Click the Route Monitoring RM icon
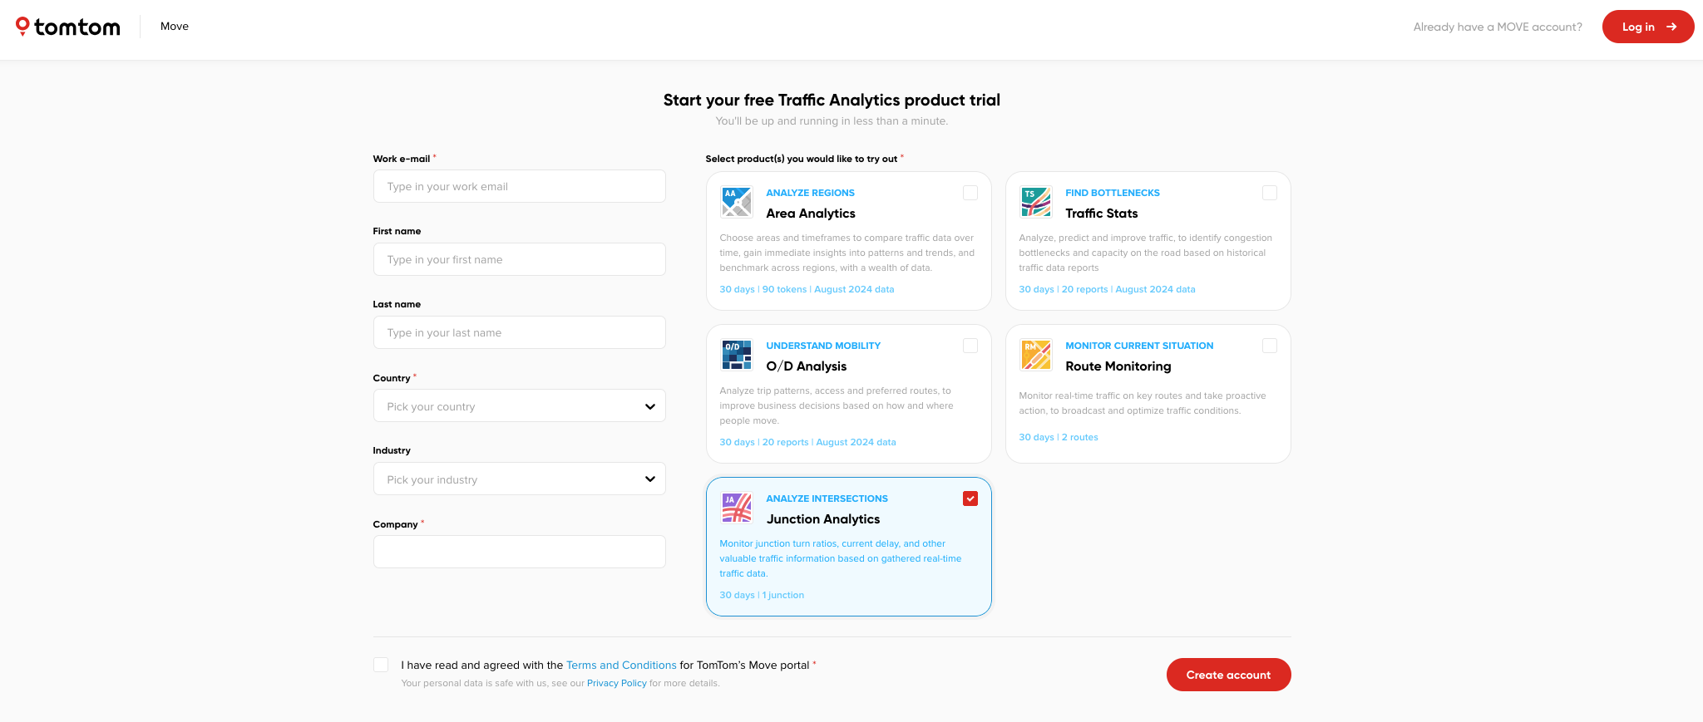1703x722 pixels. coord(1036,355)
